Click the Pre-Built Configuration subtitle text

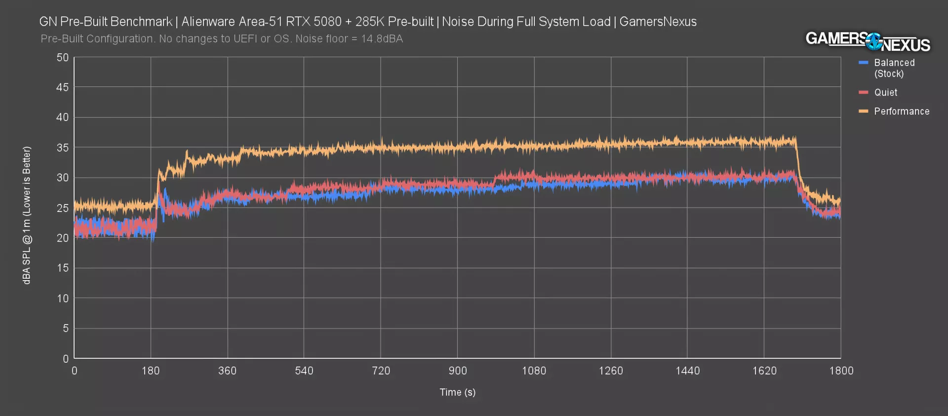pos(222,39)
